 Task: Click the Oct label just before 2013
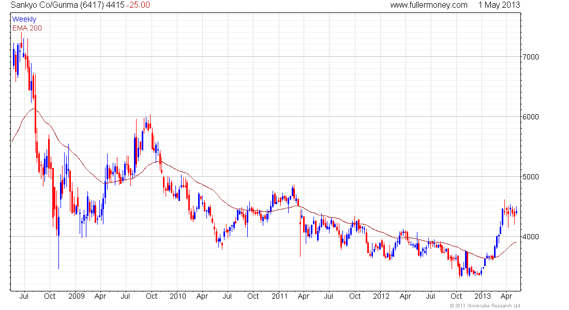(456, 296)
